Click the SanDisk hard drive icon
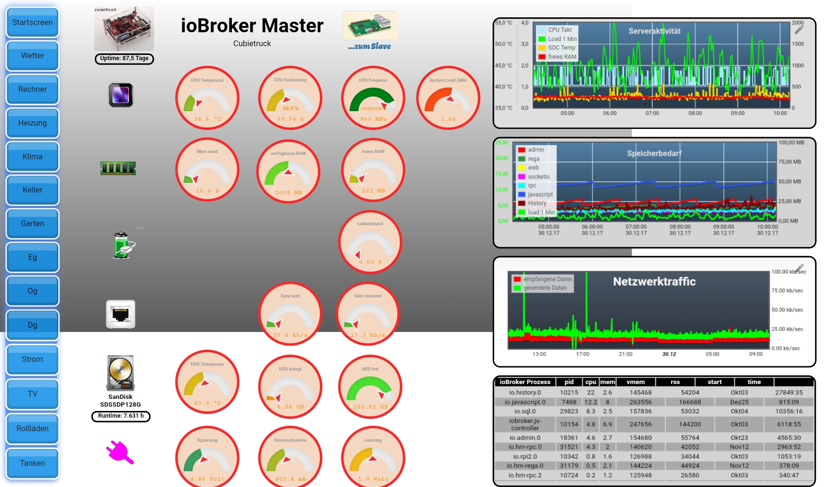The image size is (839, 487). pos(120,373)
